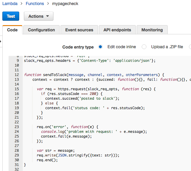Select the Upload a .ZIP file option

[144, 47]
